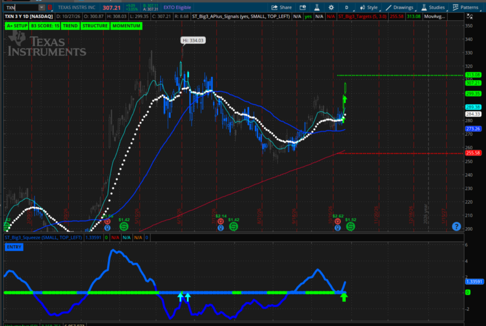The height and width of the screenshot is (326, 486).
Task: Click the first cyan arrow in squeeze panel
Action: point(180,297)
